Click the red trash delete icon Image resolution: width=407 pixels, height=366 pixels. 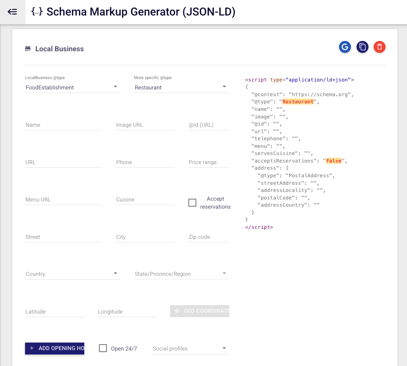[x=380, y=47]
